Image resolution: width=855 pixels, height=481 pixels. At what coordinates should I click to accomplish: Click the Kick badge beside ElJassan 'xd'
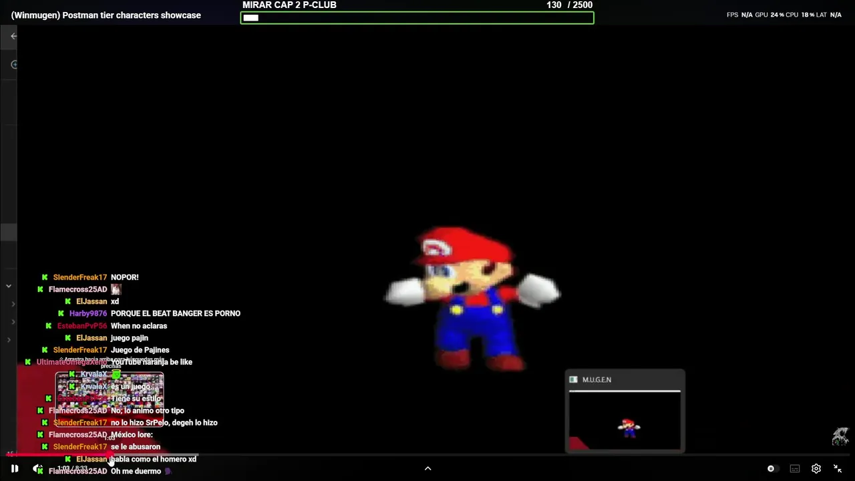point(67,301)
